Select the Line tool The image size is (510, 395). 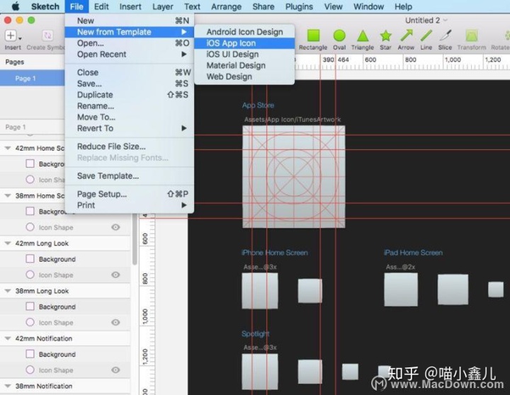(426, 36)
